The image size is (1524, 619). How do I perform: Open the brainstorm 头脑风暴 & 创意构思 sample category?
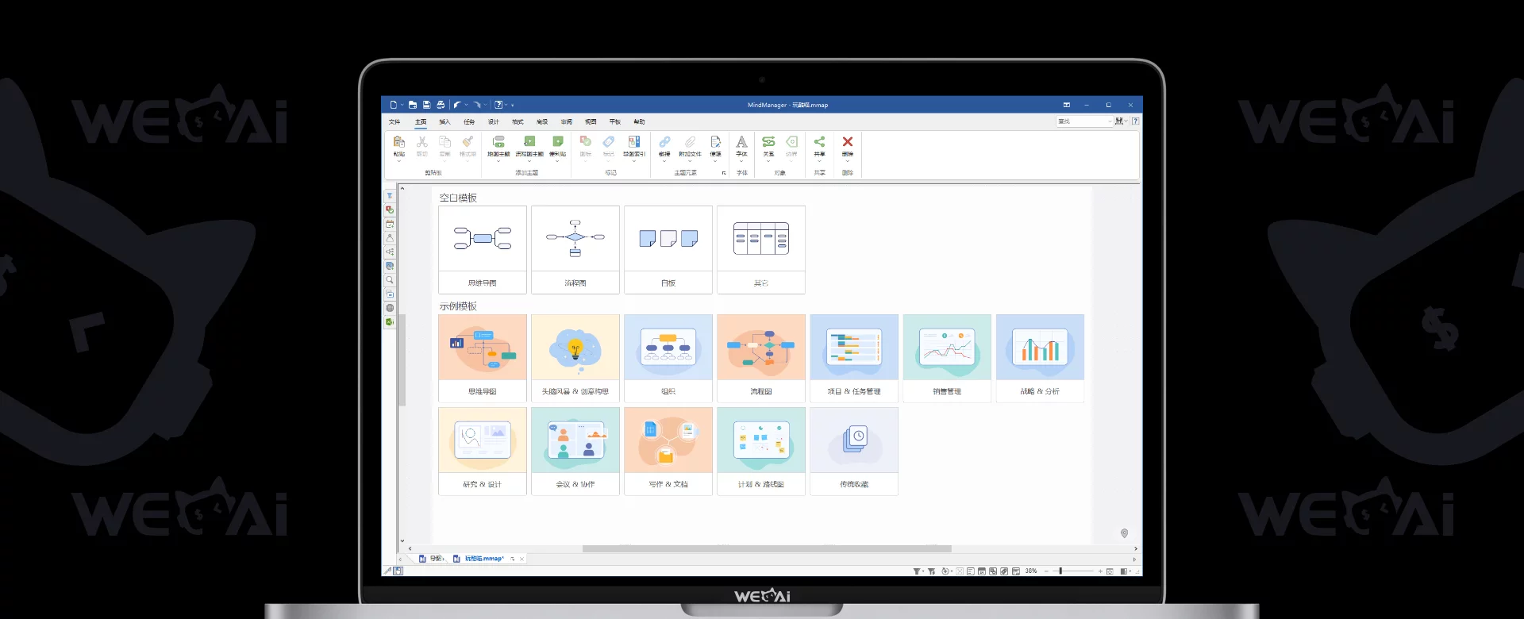[x=575, y=359]
